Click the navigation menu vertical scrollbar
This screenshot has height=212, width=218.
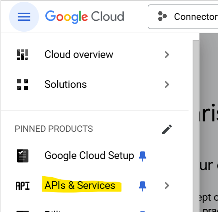pyautogui.click(x=196, y=126)
